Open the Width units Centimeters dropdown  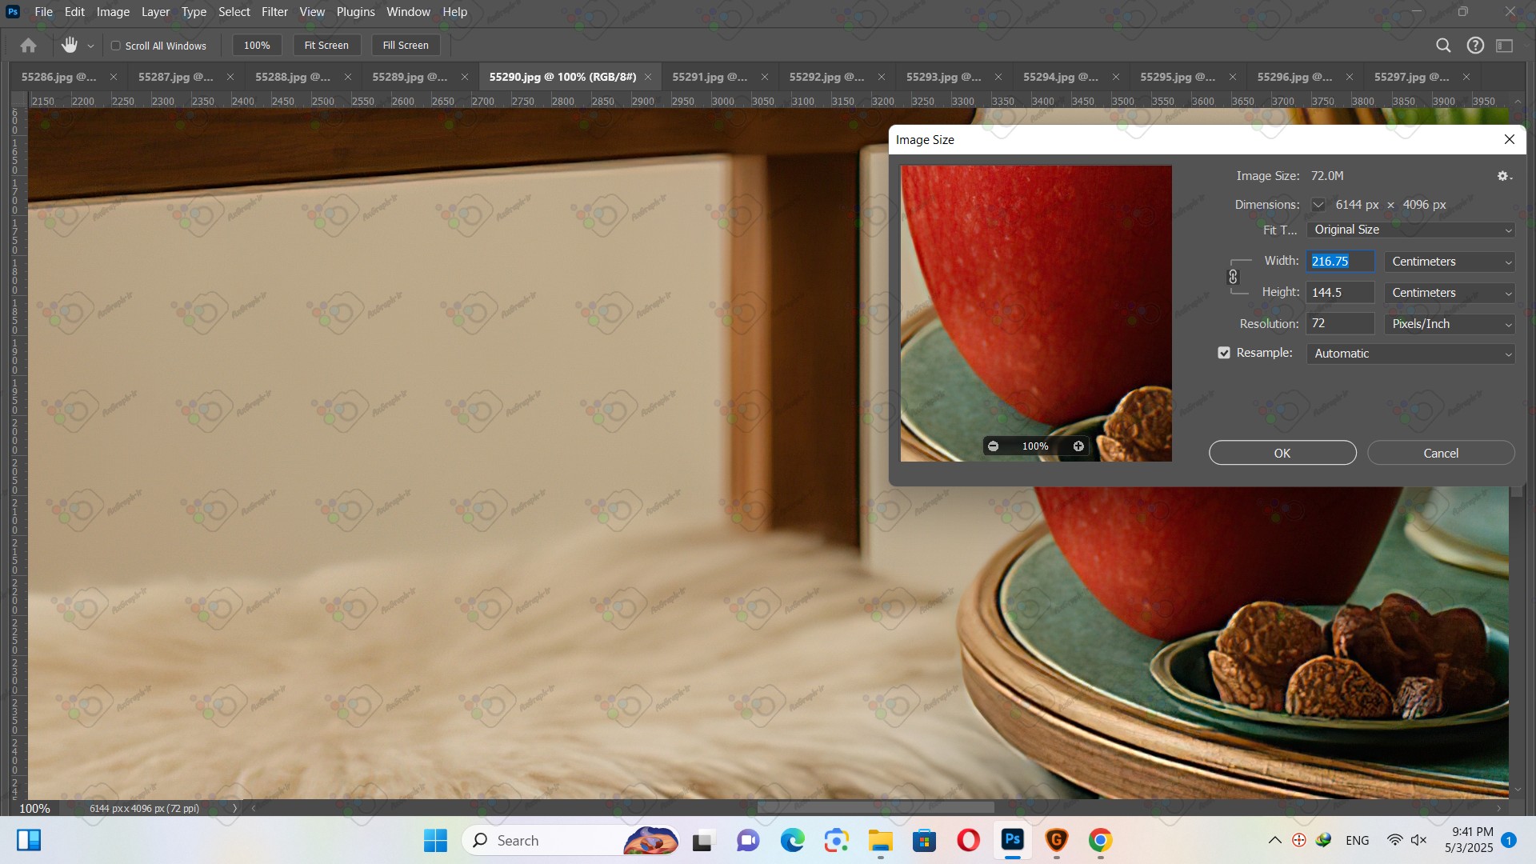pyautogui.click(x=1450, y=262)
